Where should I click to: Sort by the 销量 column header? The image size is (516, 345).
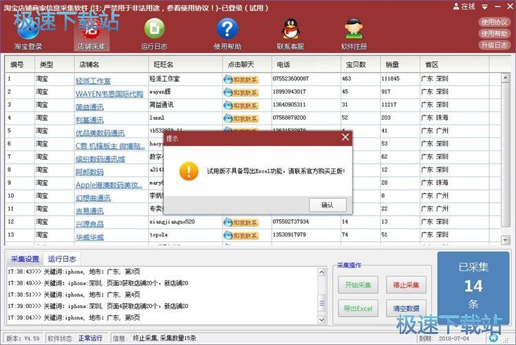coord(400,65)
